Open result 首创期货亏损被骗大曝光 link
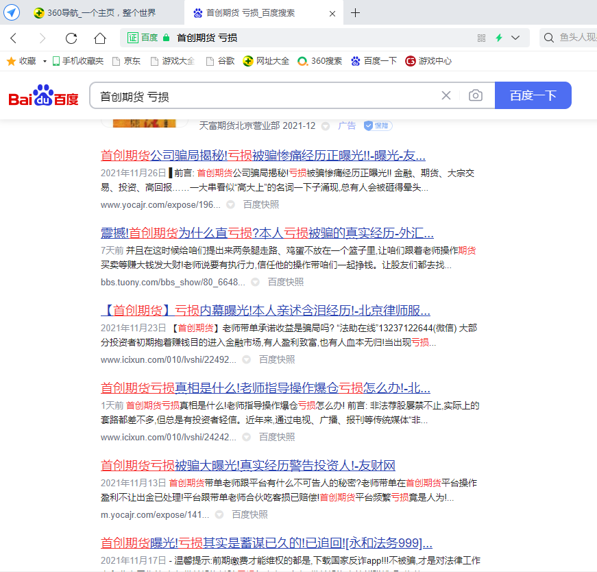 (x=248, y=465)
